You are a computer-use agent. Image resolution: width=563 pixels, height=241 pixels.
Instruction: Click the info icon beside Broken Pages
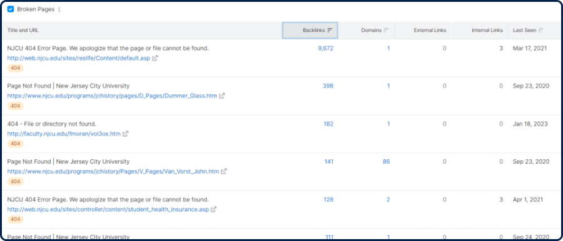tap(59, 10)
